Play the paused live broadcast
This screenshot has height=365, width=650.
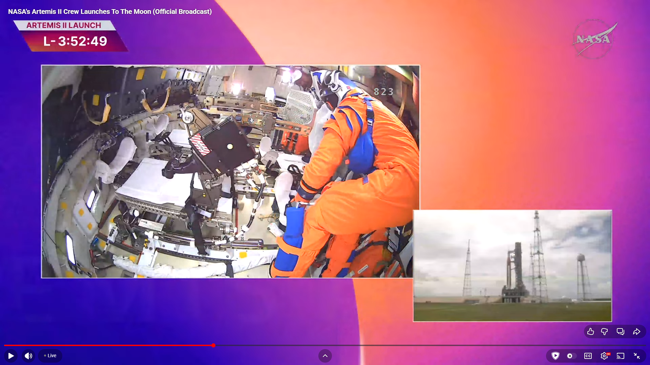click(11, 356)
